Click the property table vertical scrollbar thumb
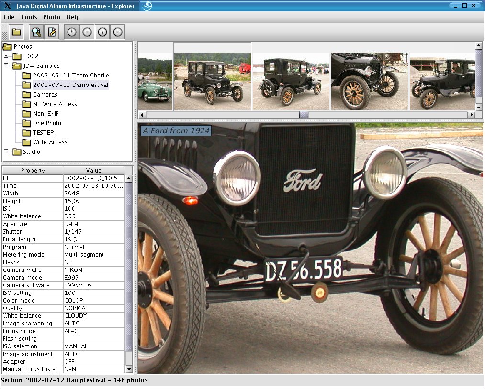 [x=129, y=266]
